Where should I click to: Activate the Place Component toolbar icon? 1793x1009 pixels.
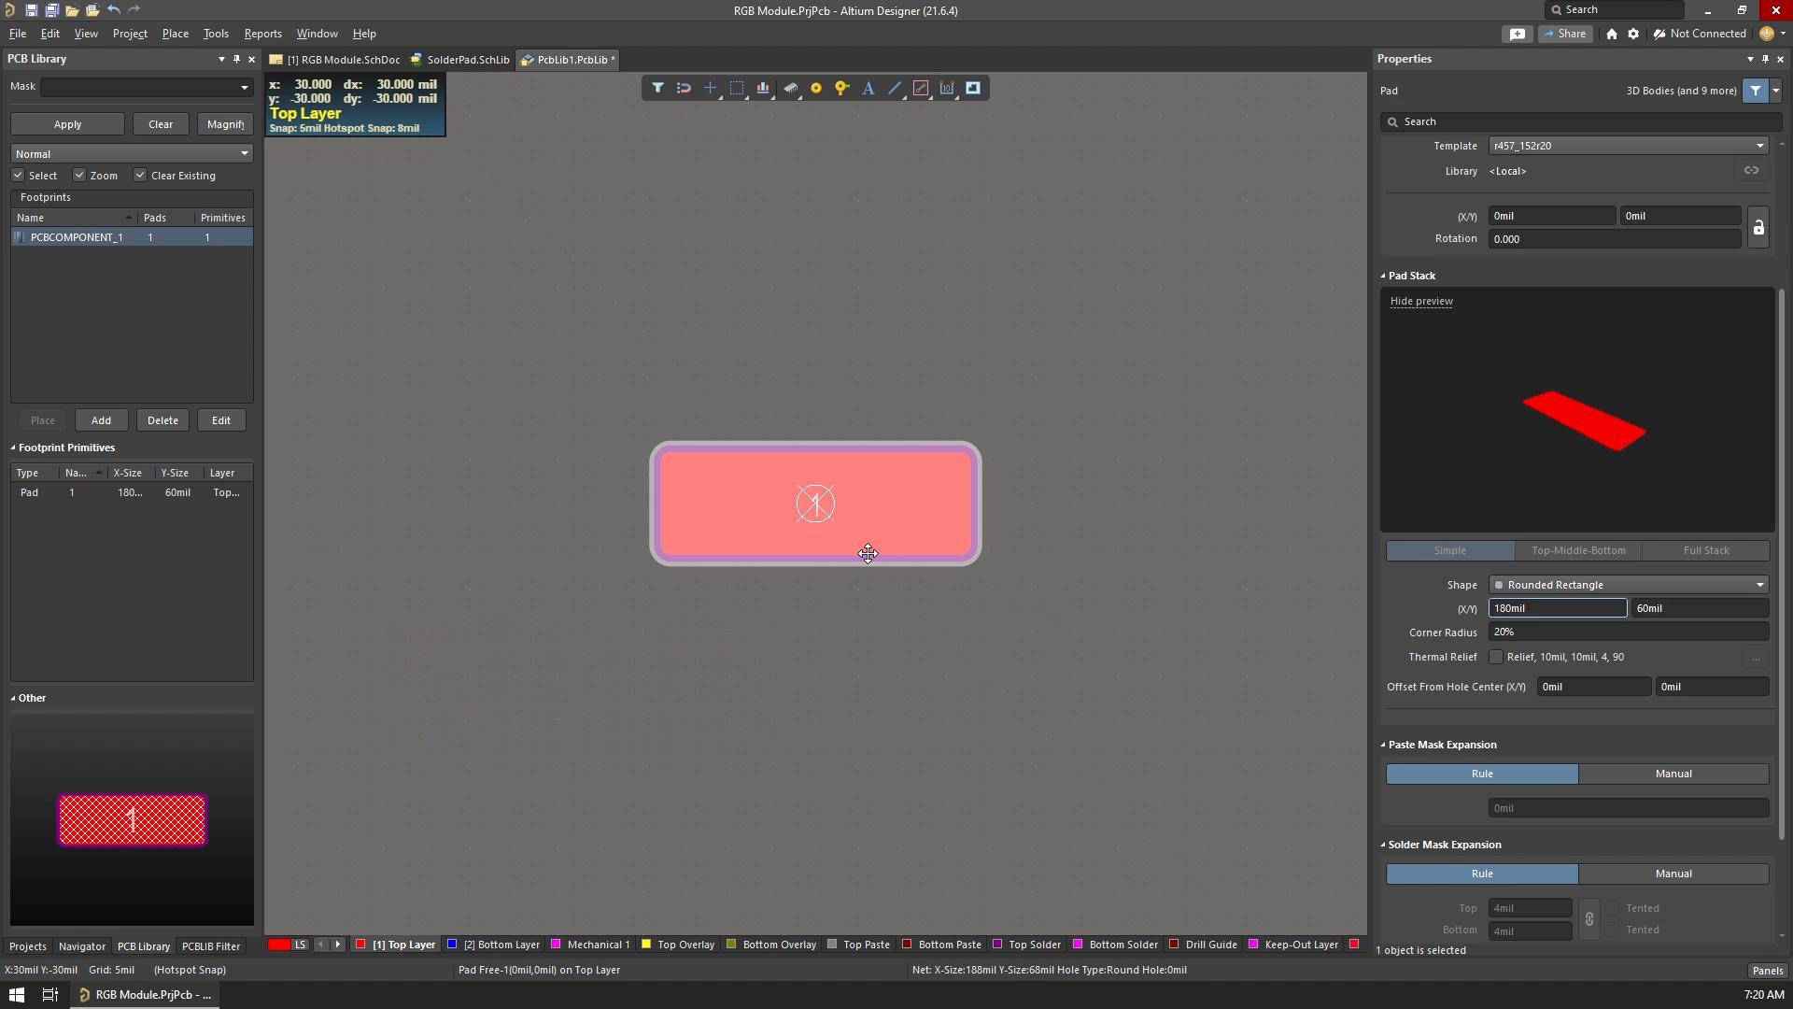(x=792, y=88)
